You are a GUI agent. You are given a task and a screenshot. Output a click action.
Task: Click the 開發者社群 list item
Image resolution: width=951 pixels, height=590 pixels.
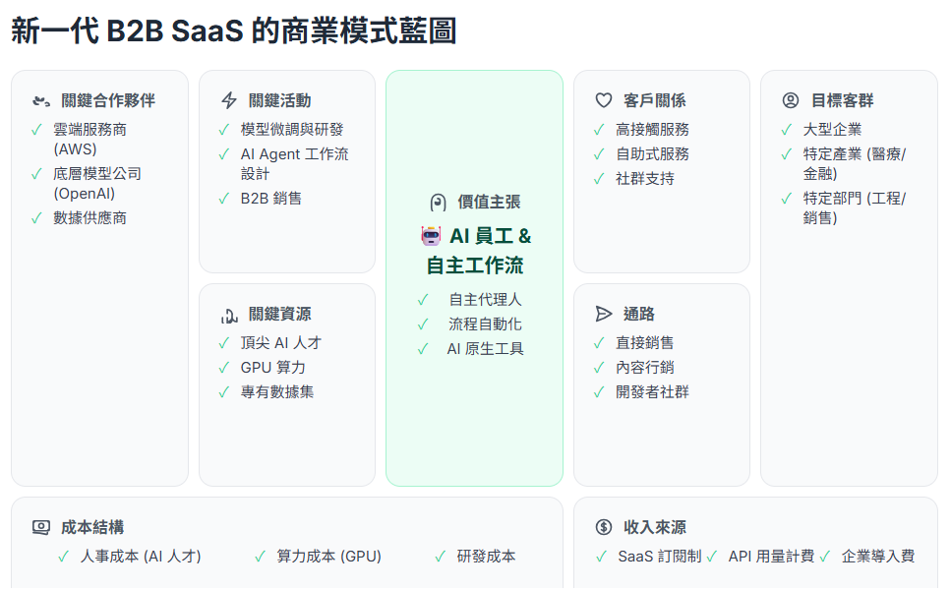tap(652, 391)
